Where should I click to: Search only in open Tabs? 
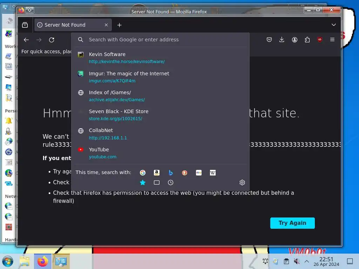coord(157,182)
